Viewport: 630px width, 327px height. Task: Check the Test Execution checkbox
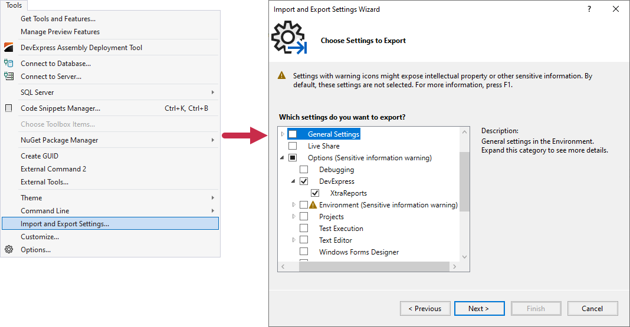coord(304,228)
